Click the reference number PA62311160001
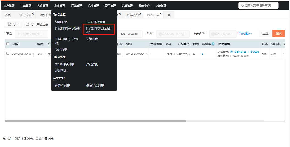 pos(240,56)
